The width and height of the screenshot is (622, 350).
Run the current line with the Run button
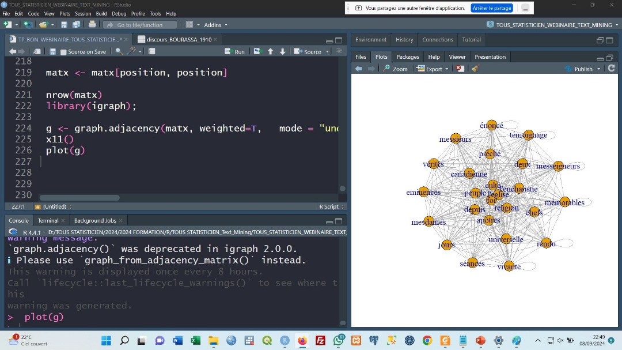click(x=234, y=51)
